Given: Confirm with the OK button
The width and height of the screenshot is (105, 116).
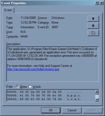Looking at the screenshot, I should point(51,110).
